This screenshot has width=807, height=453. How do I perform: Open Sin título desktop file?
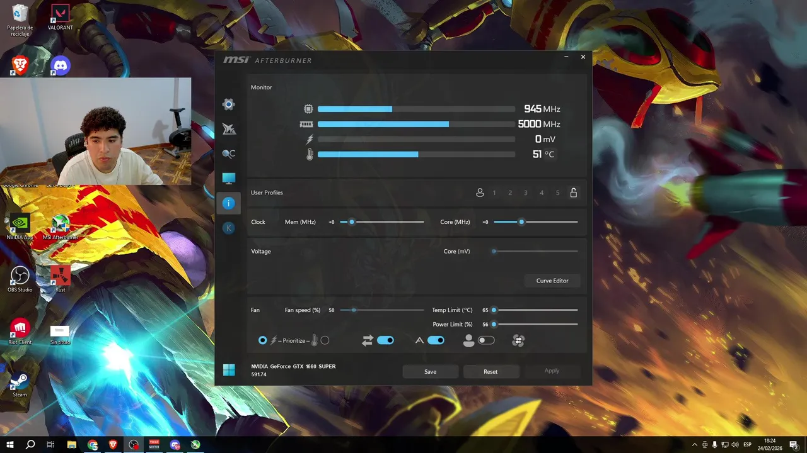pyautogui.click(x=61, y=333)
